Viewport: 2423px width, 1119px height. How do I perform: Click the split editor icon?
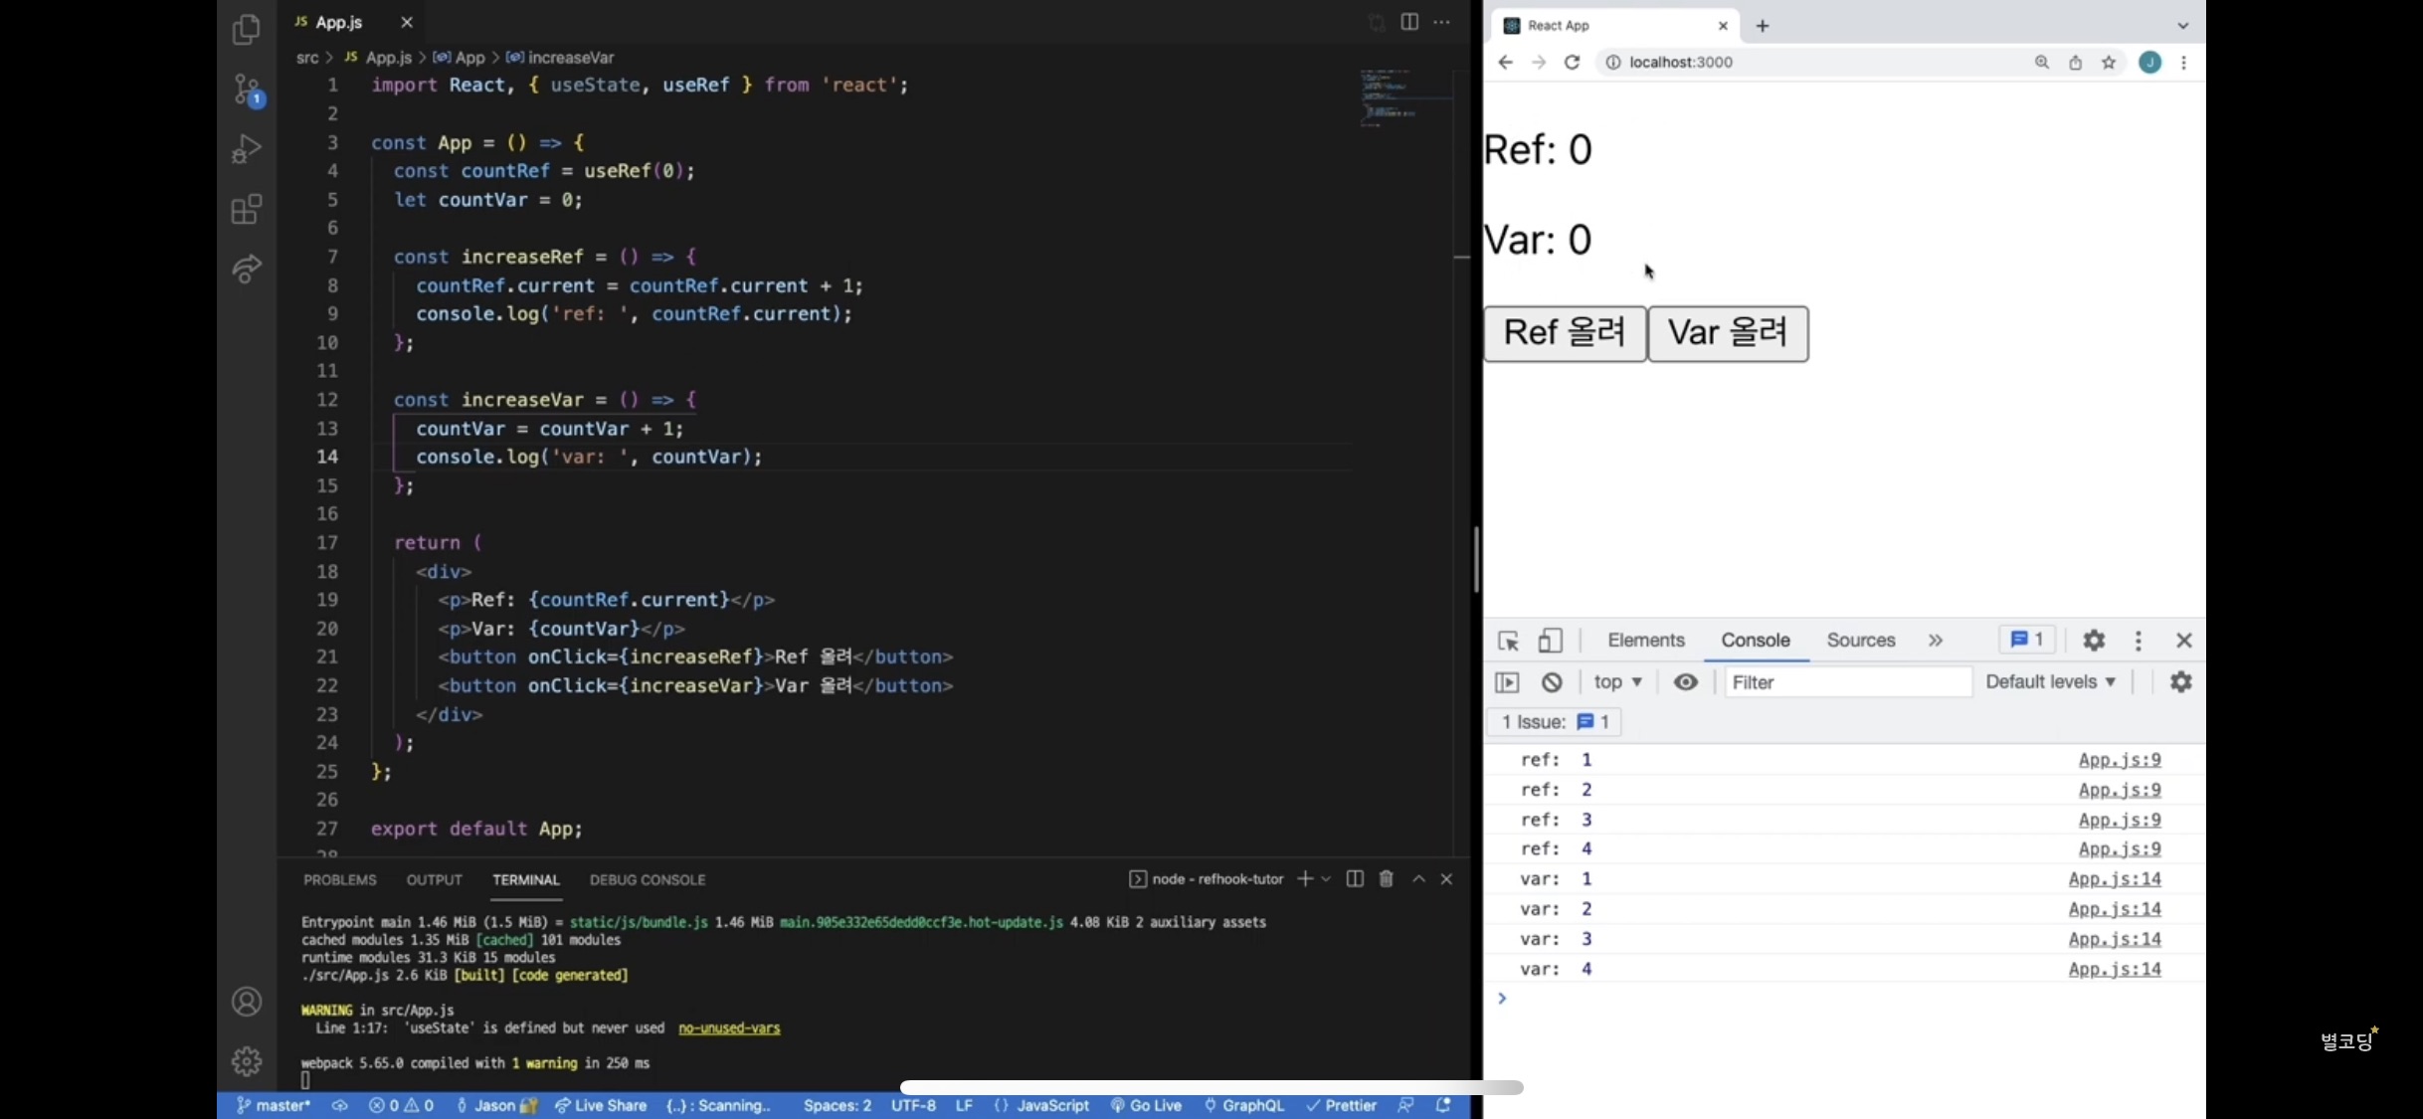[x=1409, y=22]
